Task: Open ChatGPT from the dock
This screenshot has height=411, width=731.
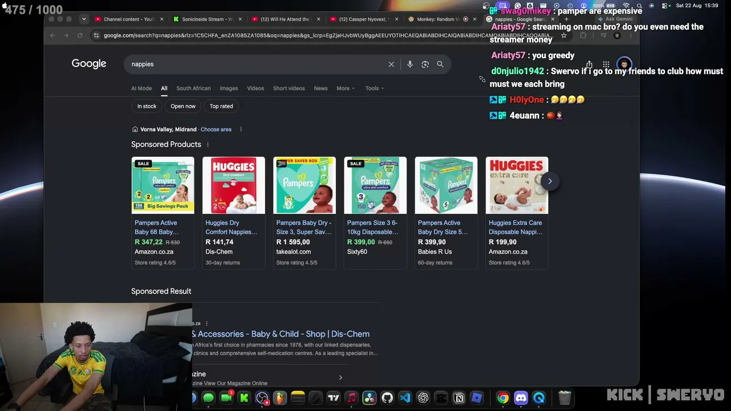Action: [x=423, y=398]
